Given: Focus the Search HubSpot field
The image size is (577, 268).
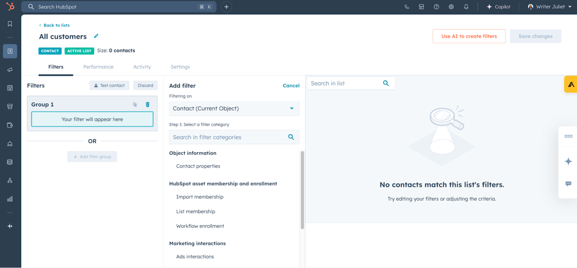Looking at the screenshot, I should pyautogui.click(x=119, y=7).
